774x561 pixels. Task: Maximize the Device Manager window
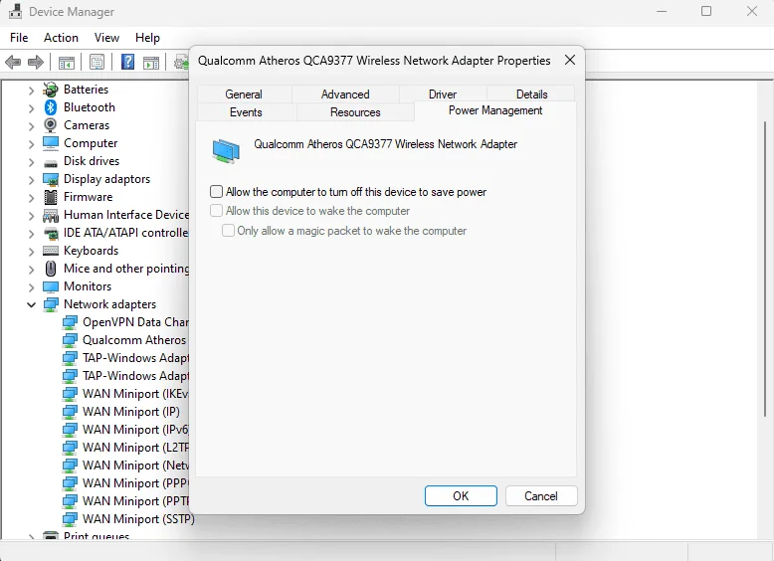(706, 11)
